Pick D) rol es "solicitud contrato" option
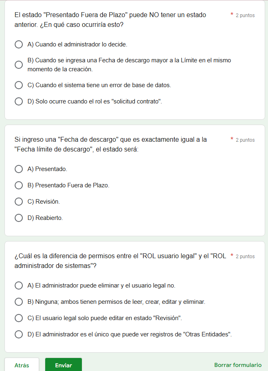 tap(19, 101)
